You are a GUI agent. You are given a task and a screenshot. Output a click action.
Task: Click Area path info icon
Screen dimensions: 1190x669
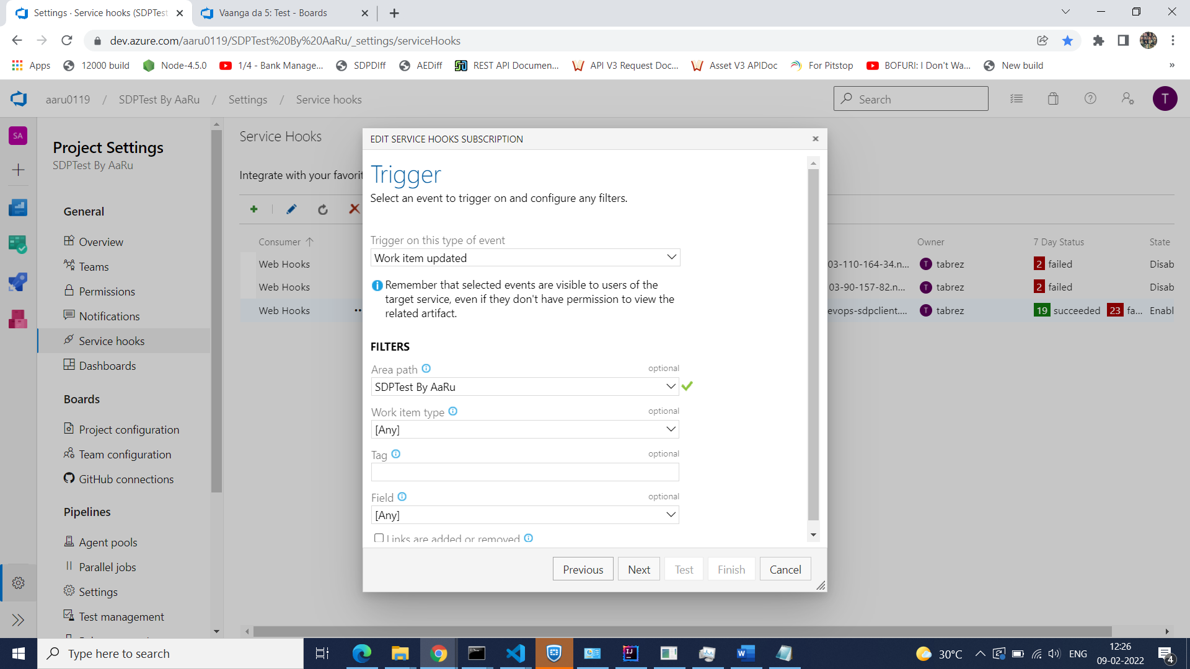(426, 369)
